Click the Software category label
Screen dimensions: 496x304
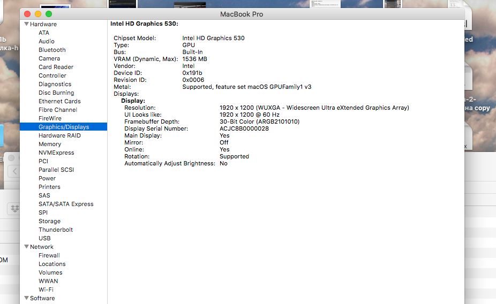(42, 298)
